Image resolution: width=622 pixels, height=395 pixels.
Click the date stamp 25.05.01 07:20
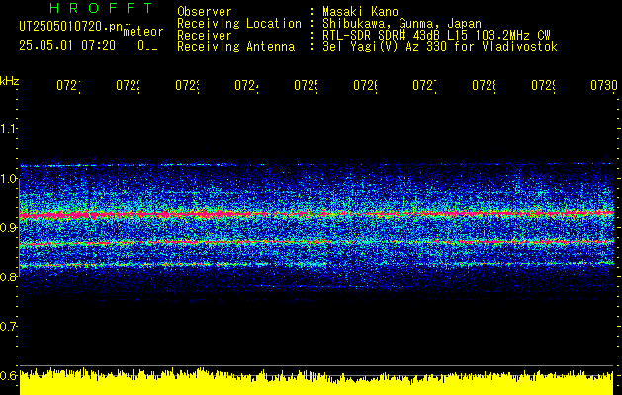(x=67, y=46)
